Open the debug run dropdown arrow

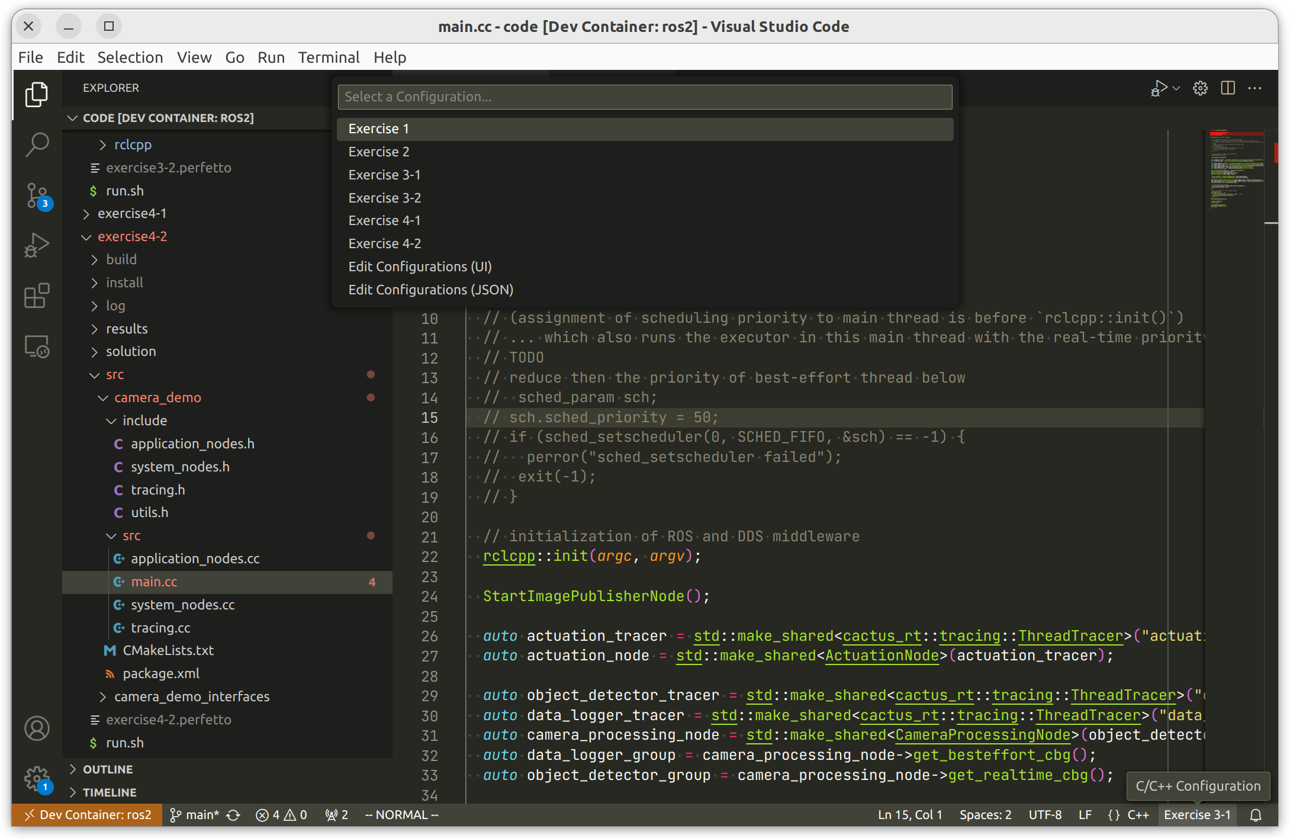[x=1176, y=88]
